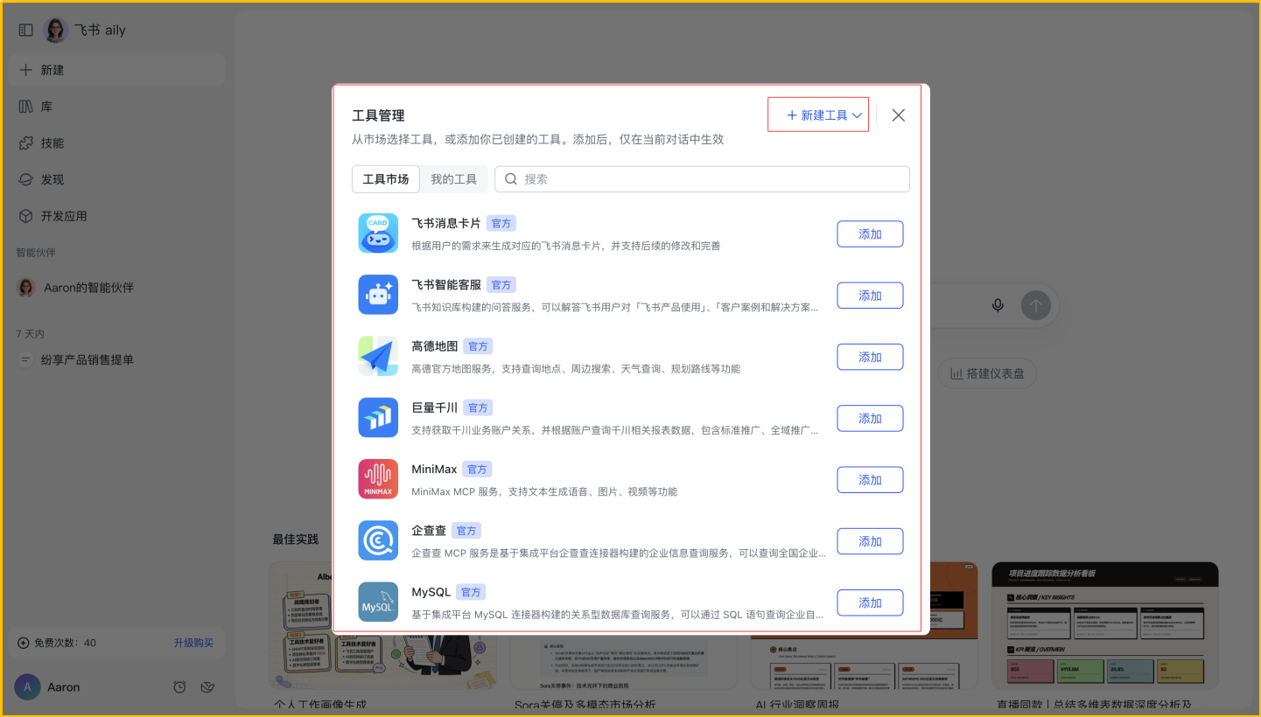Click the 免费次数: 40 counter

tap(57, 643)
